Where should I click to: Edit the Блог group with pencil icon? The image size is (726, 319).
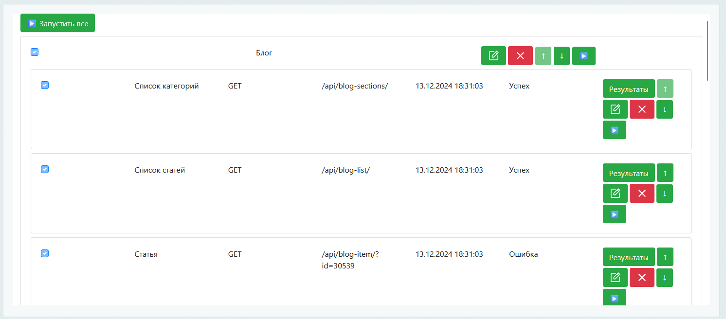tap(493, 56)
